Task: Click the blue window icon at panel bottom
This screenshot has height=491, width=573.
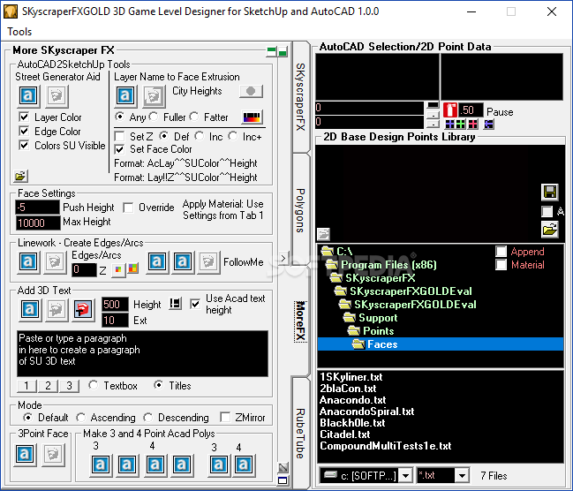Action: (283, 480)
